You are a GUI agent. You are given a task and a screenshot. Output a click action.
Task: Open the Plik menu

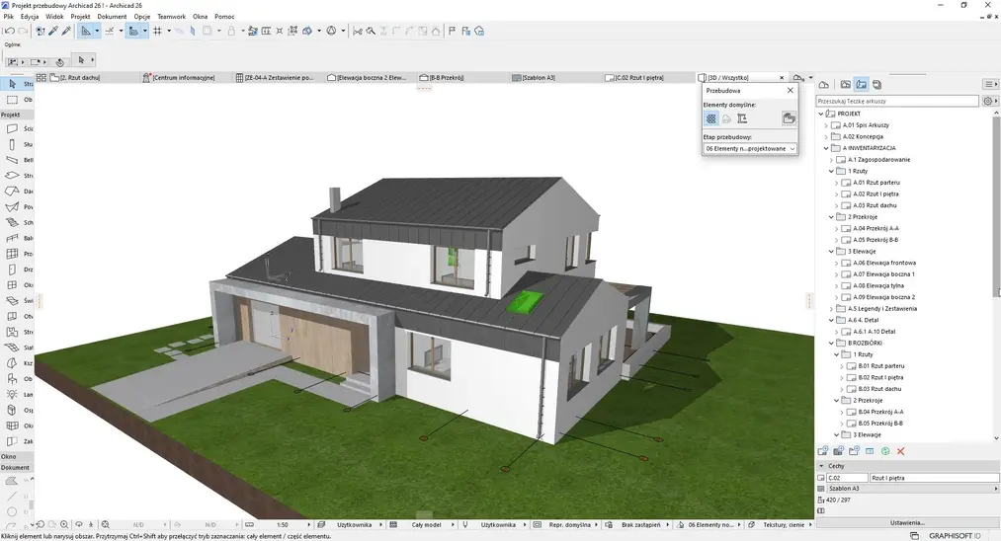coord(9,17)
